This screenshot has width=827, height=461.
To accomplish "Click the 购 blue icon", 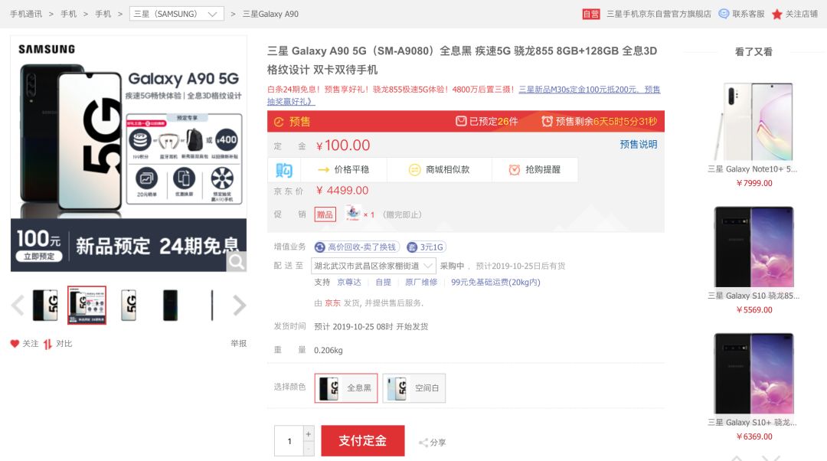I will tap(284, 170).
